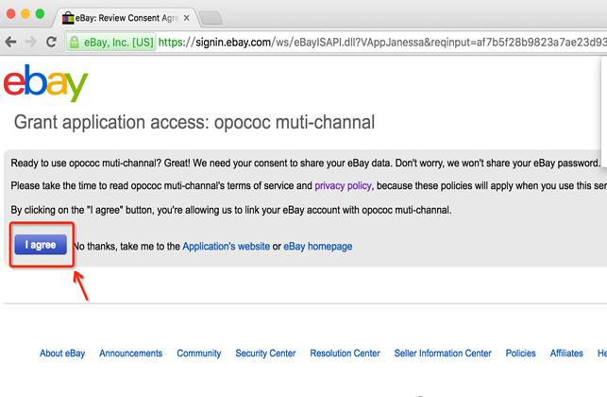Open the privacy policy link
This screenshot has width=607, height=397.
(343, 185)
